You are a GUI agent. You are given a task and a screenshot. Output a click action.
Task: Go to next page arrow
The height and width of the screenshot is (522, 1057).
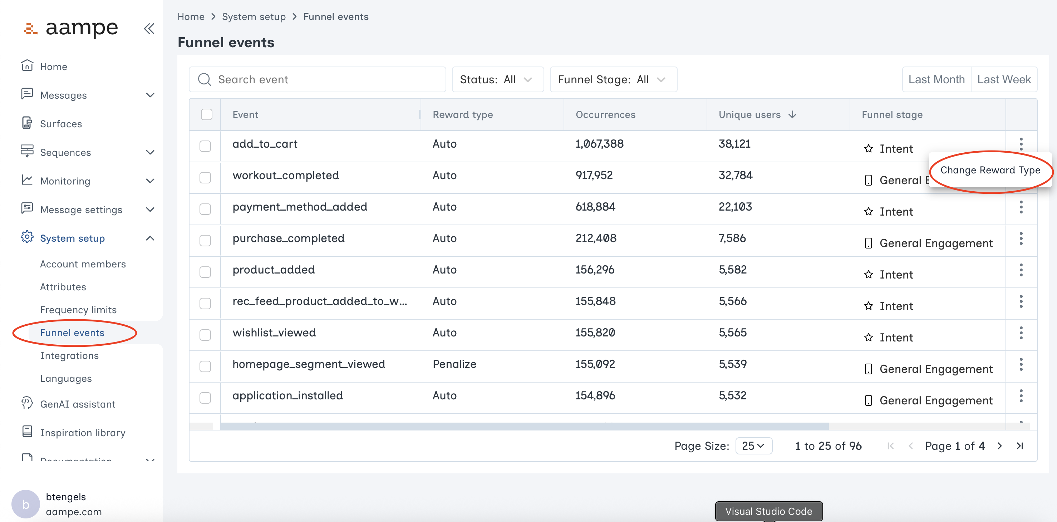tap(999, 446)
